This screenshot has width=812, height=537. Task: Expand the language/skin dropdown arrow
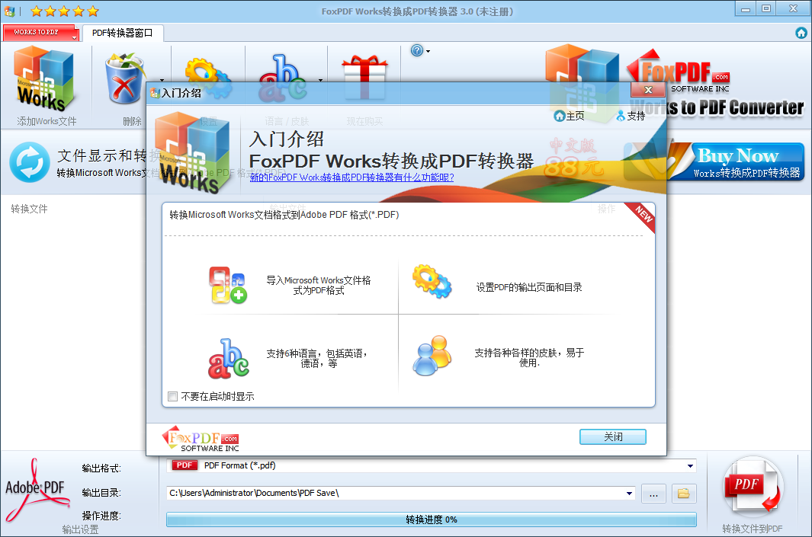coord(320,80)
